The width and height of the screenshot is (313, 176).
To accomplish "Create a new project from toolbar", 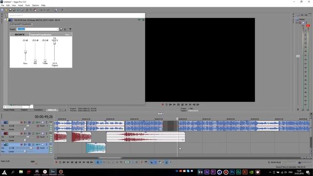I will 2,10.
